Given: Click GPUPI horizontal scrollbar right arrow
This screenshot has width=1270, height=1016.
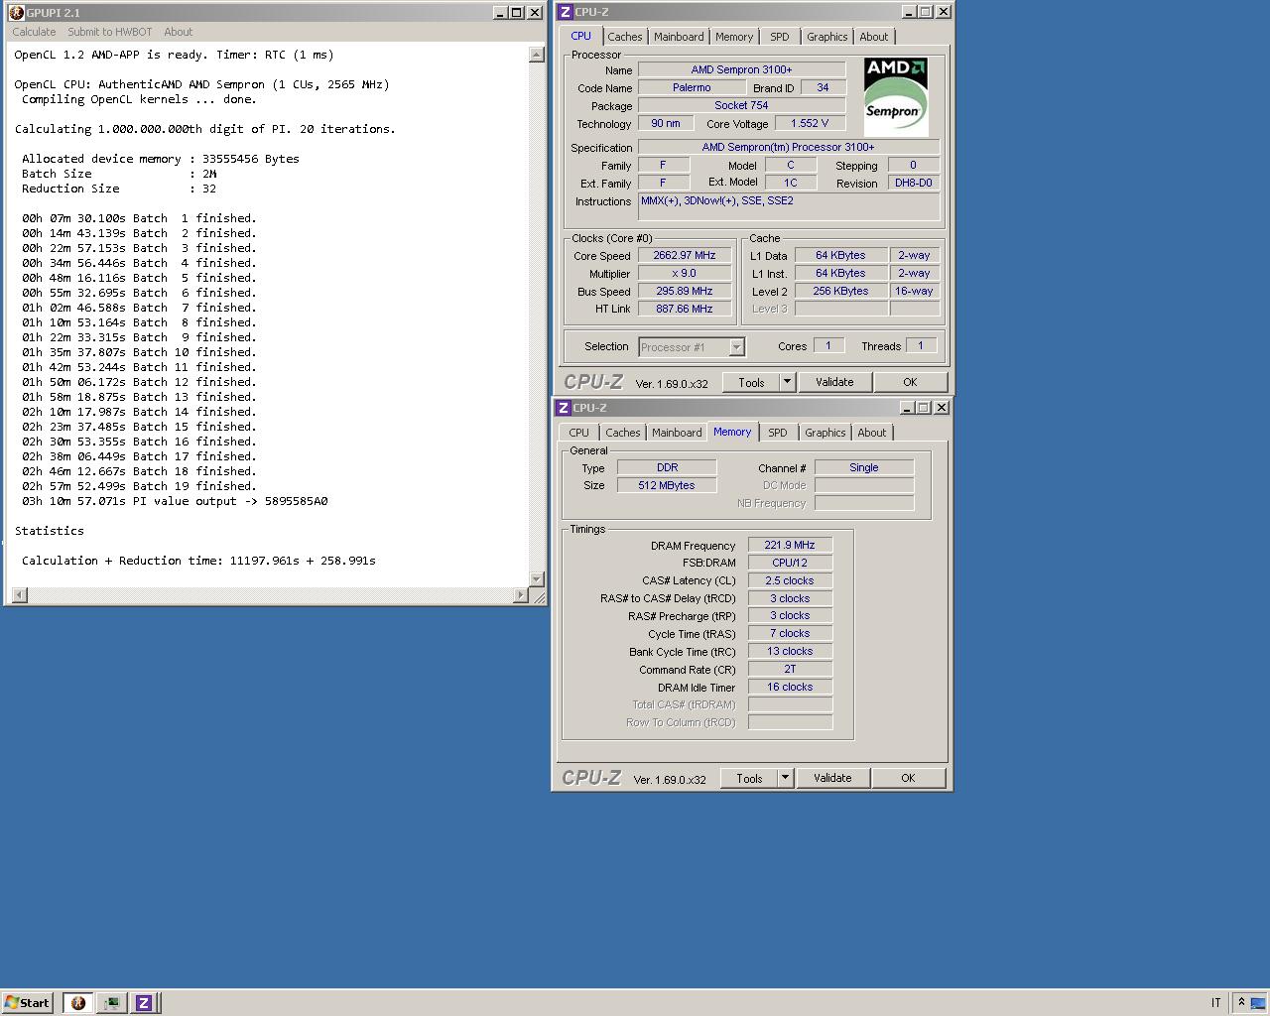Looking at the screenshot, I should coord(522,595).
